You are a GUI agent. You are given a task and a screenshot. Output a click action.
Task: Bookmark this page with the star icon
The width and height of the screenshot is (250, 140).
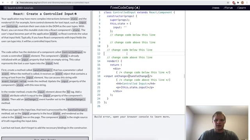(x=228, y=3)
